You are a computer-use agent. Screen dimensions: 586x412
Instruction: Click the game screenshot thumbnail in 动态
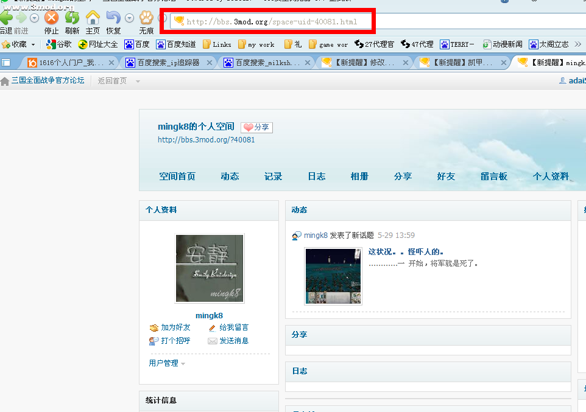pos(333,276)
